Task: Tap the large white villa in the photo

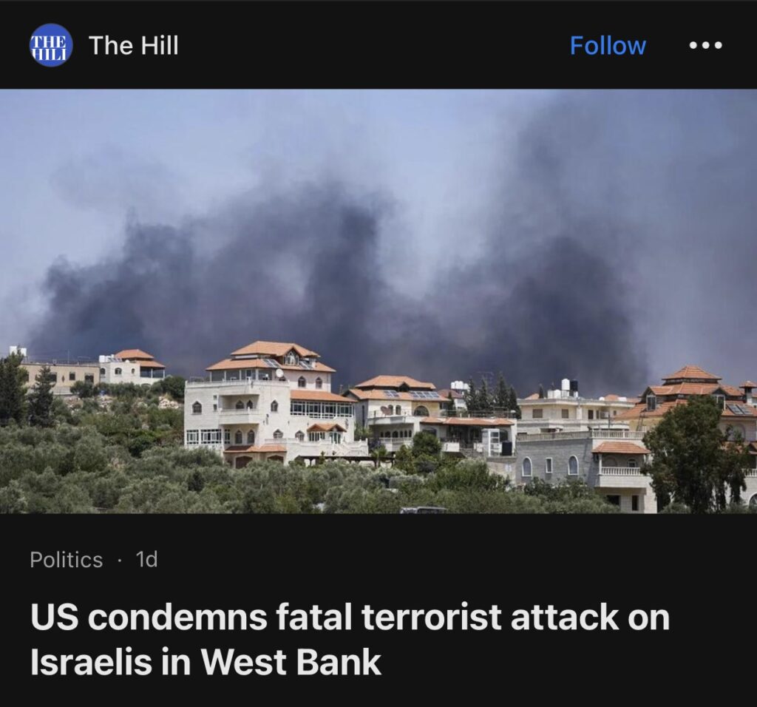Action: coord(271,403)
